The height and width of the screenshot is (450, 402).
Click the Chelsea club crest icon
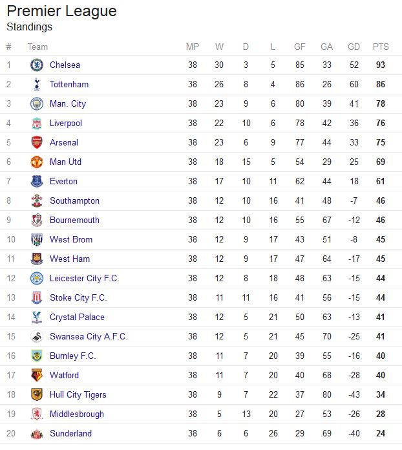(37, 65)
